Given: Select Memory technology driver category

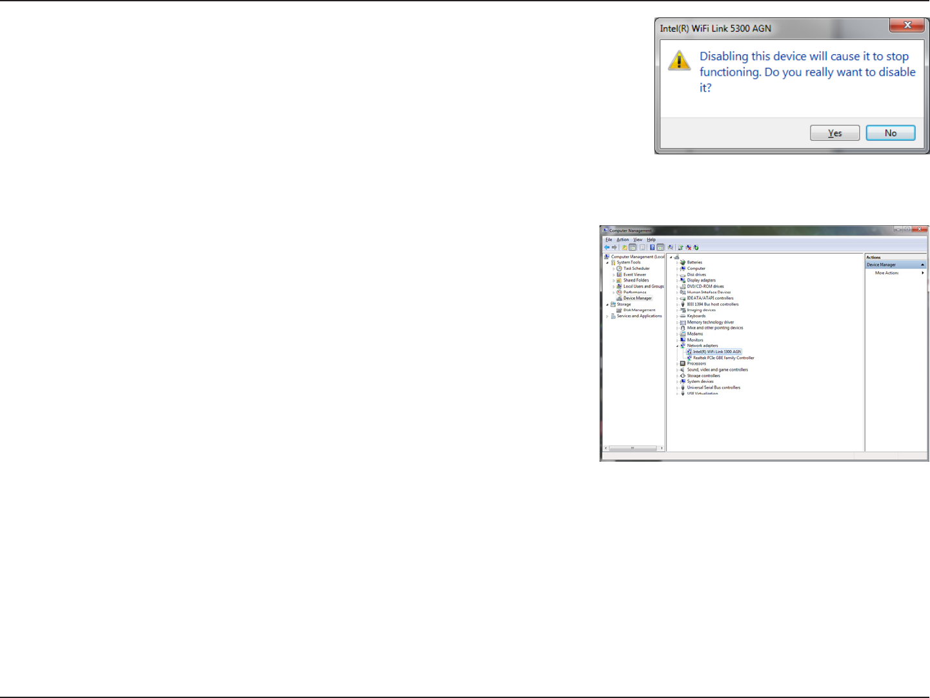Looking at the screenshot, I should pos(711,322).
